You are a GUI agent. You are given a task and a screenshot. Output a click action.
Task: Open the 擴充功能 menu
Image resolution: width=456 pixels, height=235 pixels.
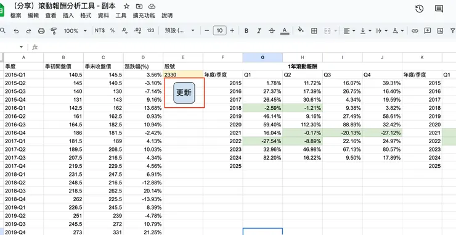pyautogui.click(x=144, y=15)
